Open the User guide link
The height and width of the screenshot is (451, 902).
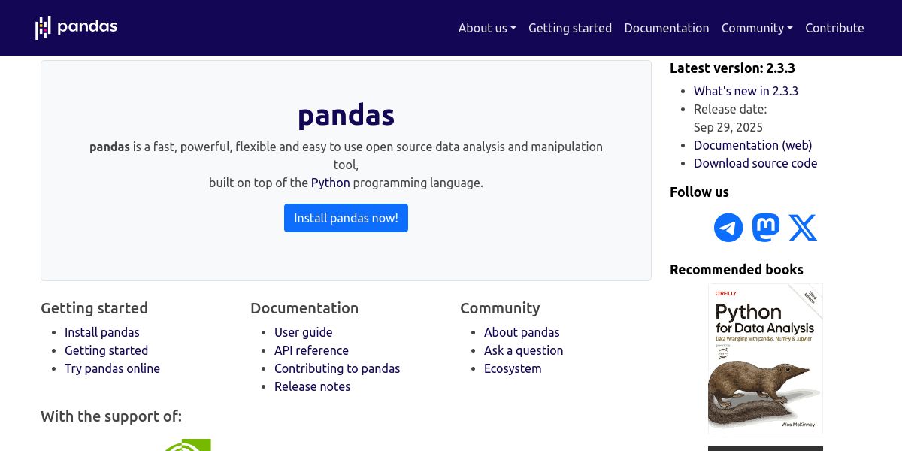[x=303, y=332]
